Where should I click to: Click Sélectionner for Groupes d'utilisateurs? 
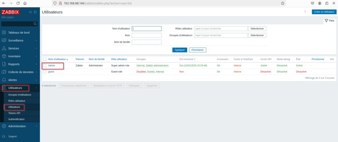pos(257,35)
